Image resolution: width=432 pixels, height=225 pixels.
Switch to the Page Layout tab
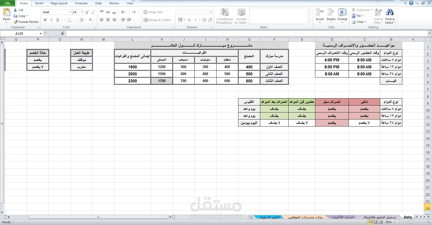pyautogui.click(x=59, y=3)
